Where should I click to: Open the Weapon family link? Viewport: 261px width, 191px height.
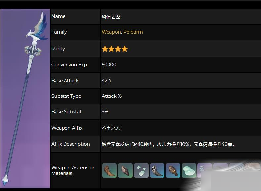click(x=111, y=32)
